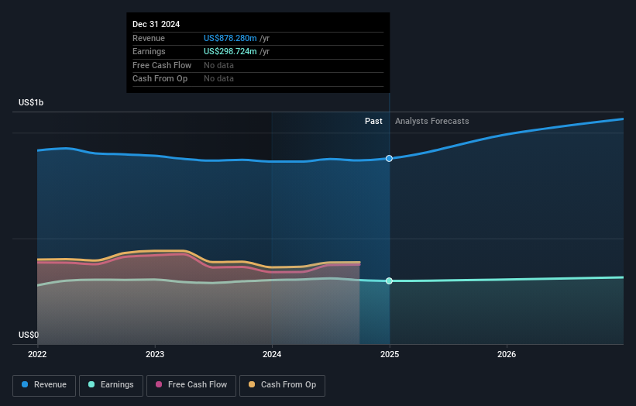Toggle the Free Cash Flow legend button

pos(191,385)
